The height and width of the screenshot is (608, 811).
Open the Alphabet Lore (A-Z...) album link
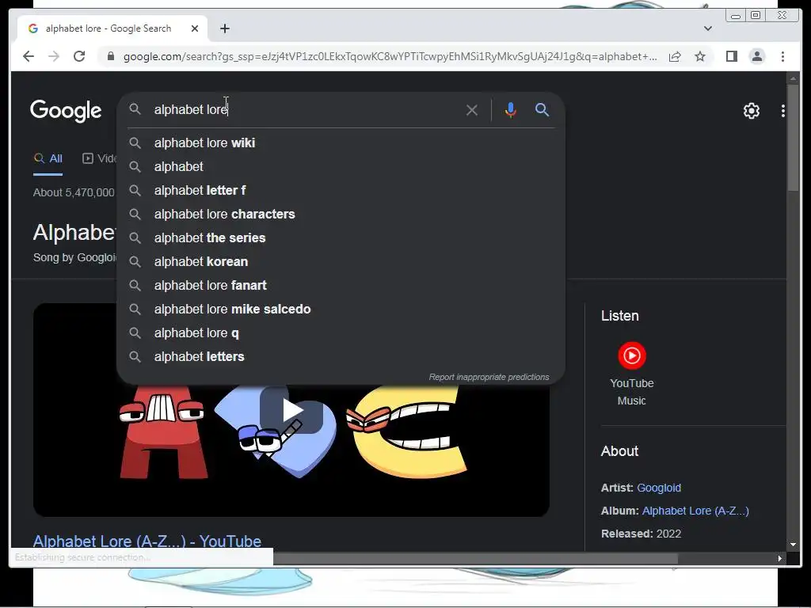[x=695, y=511]
